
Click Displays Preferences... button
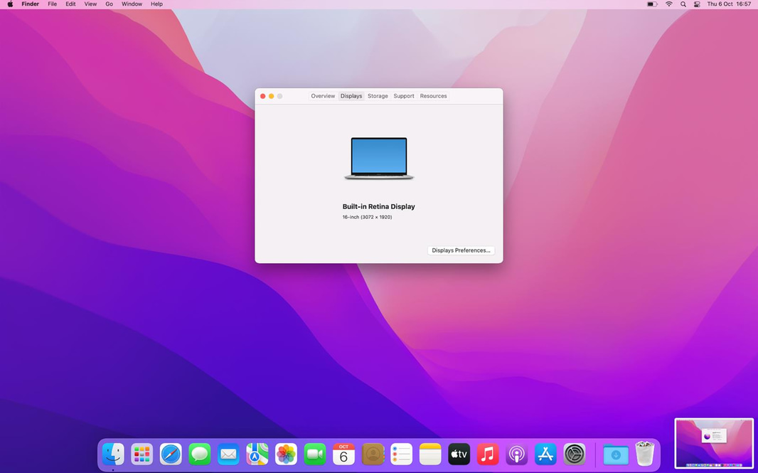pyautogui.click(x=461, y=250)
